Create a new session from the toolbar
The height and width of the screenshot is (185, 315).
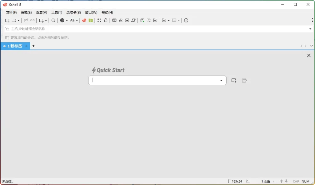7,20
